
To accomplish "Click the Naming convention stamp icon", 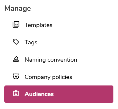I will click(x=16, y=59).
